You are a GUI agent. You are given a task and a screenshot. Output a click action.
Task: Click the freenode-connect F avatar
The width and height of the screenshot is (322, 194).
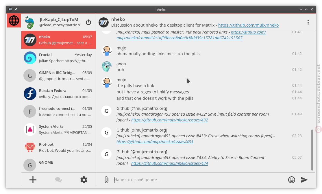(30, 112)
